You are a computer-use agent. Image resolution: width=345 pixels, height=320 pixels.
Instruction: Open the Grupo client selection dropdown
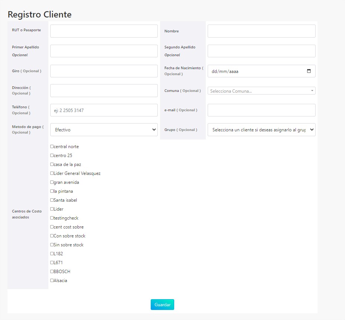pyautogui.click(x=261, y=130)
